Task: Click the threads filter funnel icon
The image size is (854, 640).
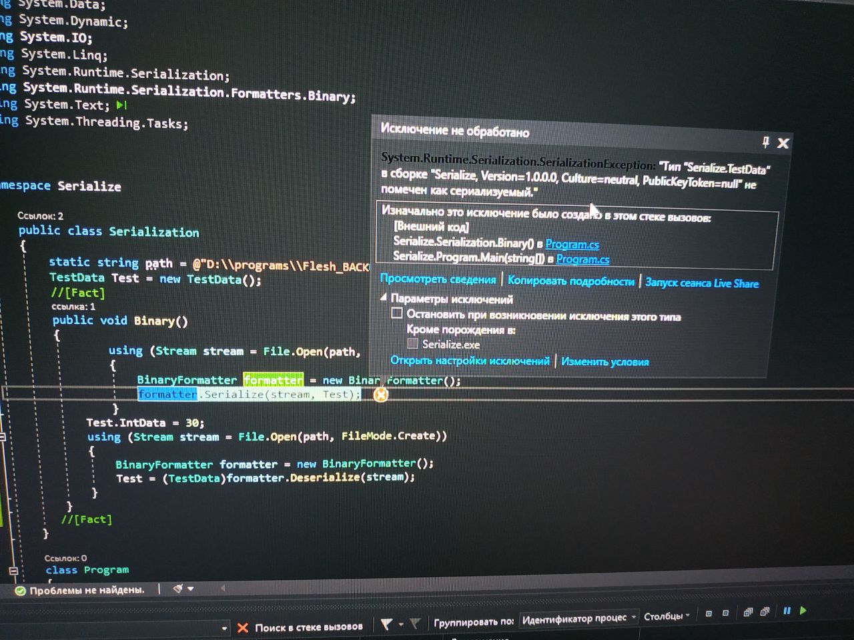Action: point(386,624)
